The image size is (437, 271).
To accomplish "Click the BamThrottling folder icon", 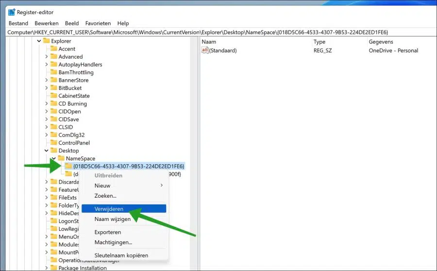I will click(x=54, y=72).
